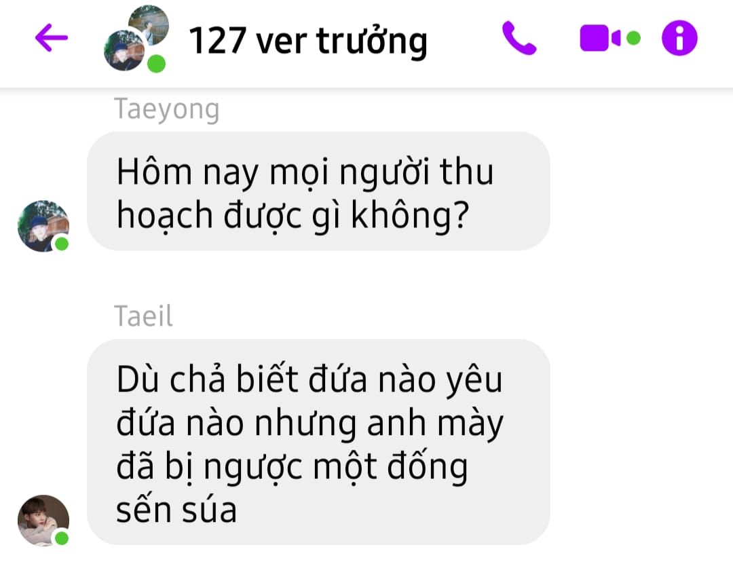Open Taeil's profile picture

[x=43, y=521]
